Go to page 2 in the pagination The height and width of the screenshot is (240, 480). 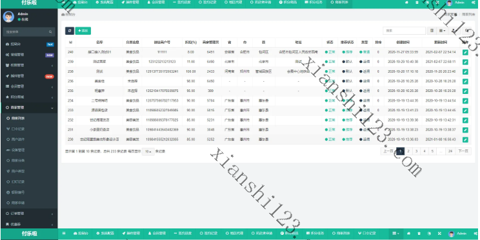coord(408,151)
